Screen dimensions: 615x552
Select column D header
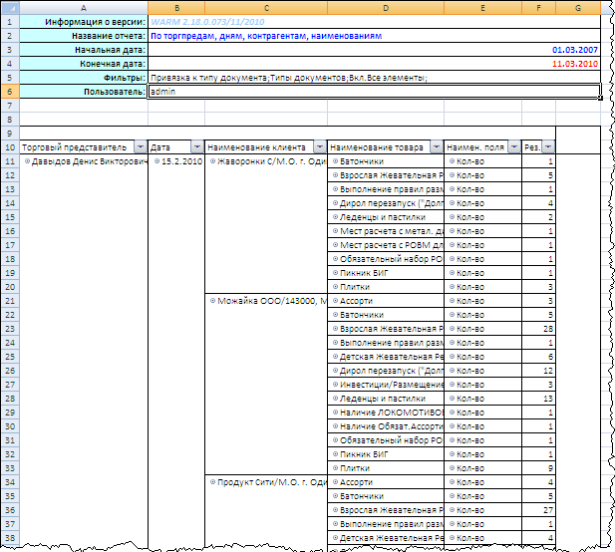(385, 8)
